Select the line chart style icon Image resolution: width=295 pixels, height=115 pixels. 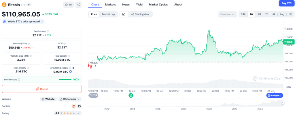(124, 14)
